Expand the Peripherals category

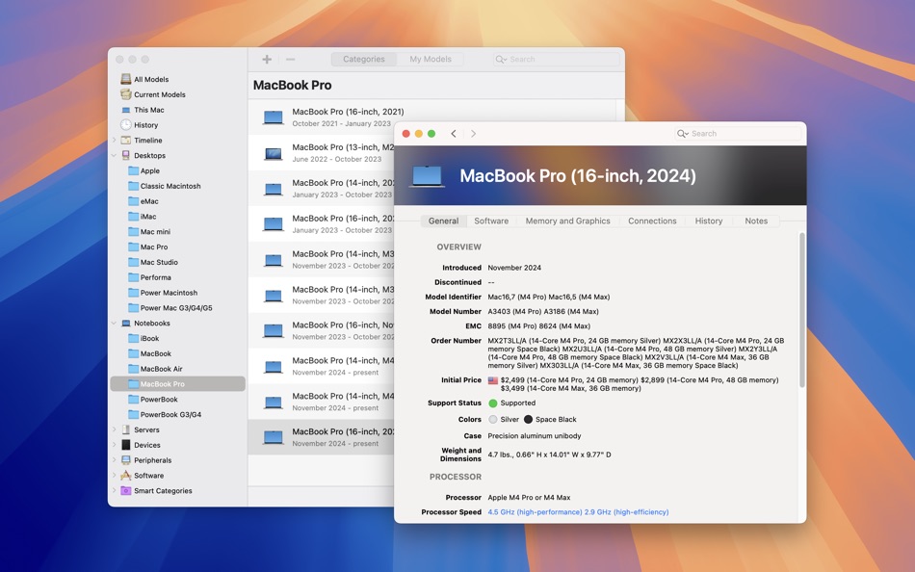tap(114, 460)
